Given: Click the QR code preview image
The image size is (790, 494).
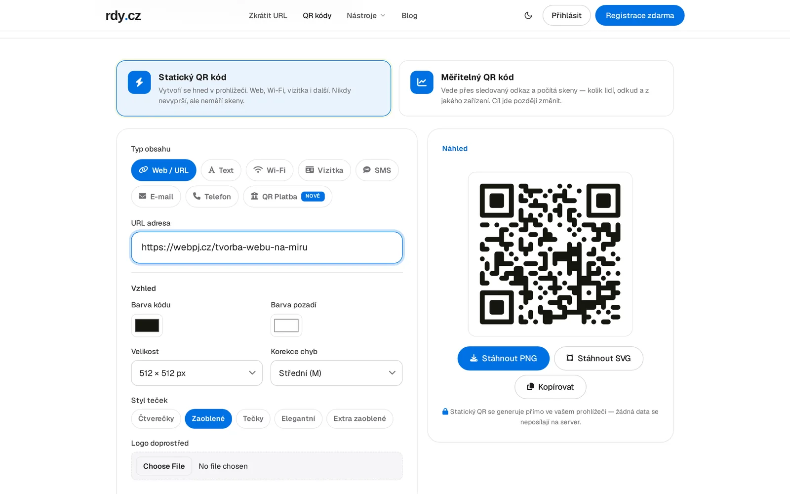Looking at the screenshot, I should (550, 254).
